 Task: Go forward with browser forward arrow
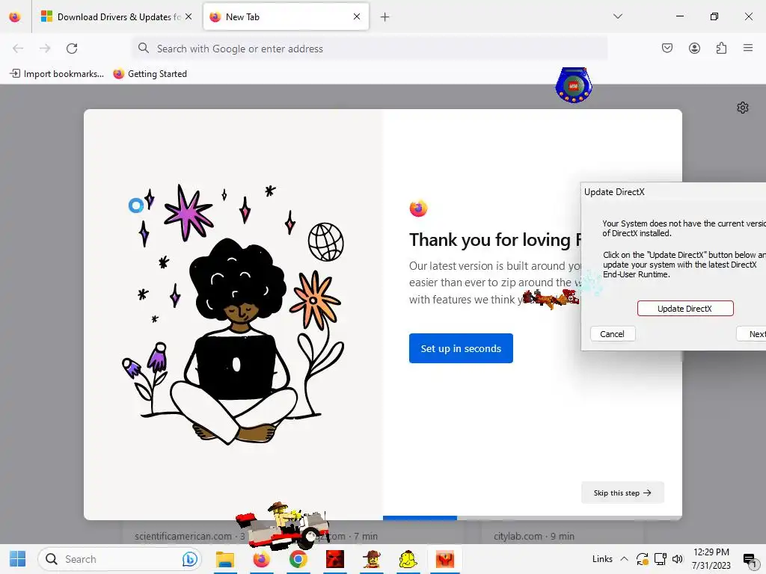(x=45, y=49)
